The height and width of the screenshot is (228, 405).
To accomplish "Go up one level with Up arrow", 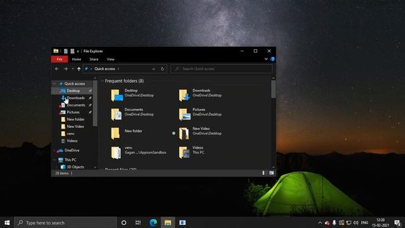I will pos(78,69).
